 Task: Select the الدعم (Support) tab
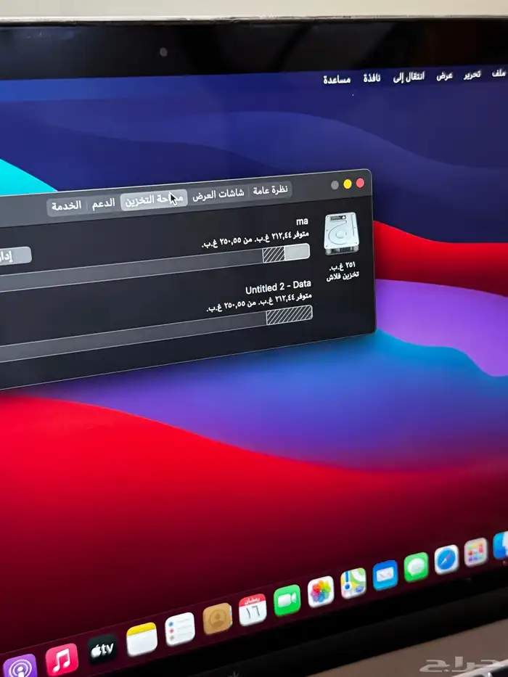tap(103, 202)
